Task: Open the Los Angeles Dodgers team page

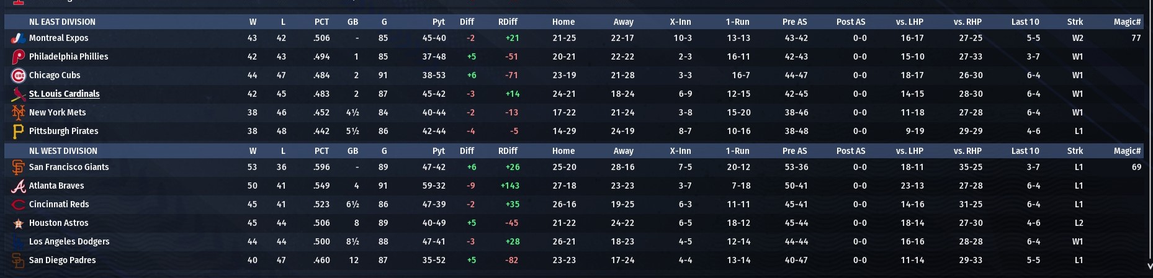Action: click(x=69, y=242)
